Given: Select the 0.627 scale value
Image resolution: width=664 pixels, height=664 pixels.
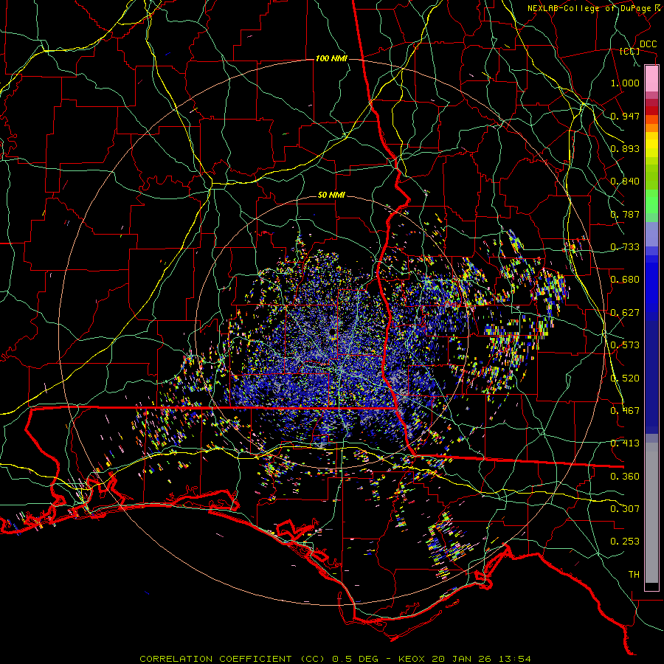Looking at the screenshot, I should [625, 313].
